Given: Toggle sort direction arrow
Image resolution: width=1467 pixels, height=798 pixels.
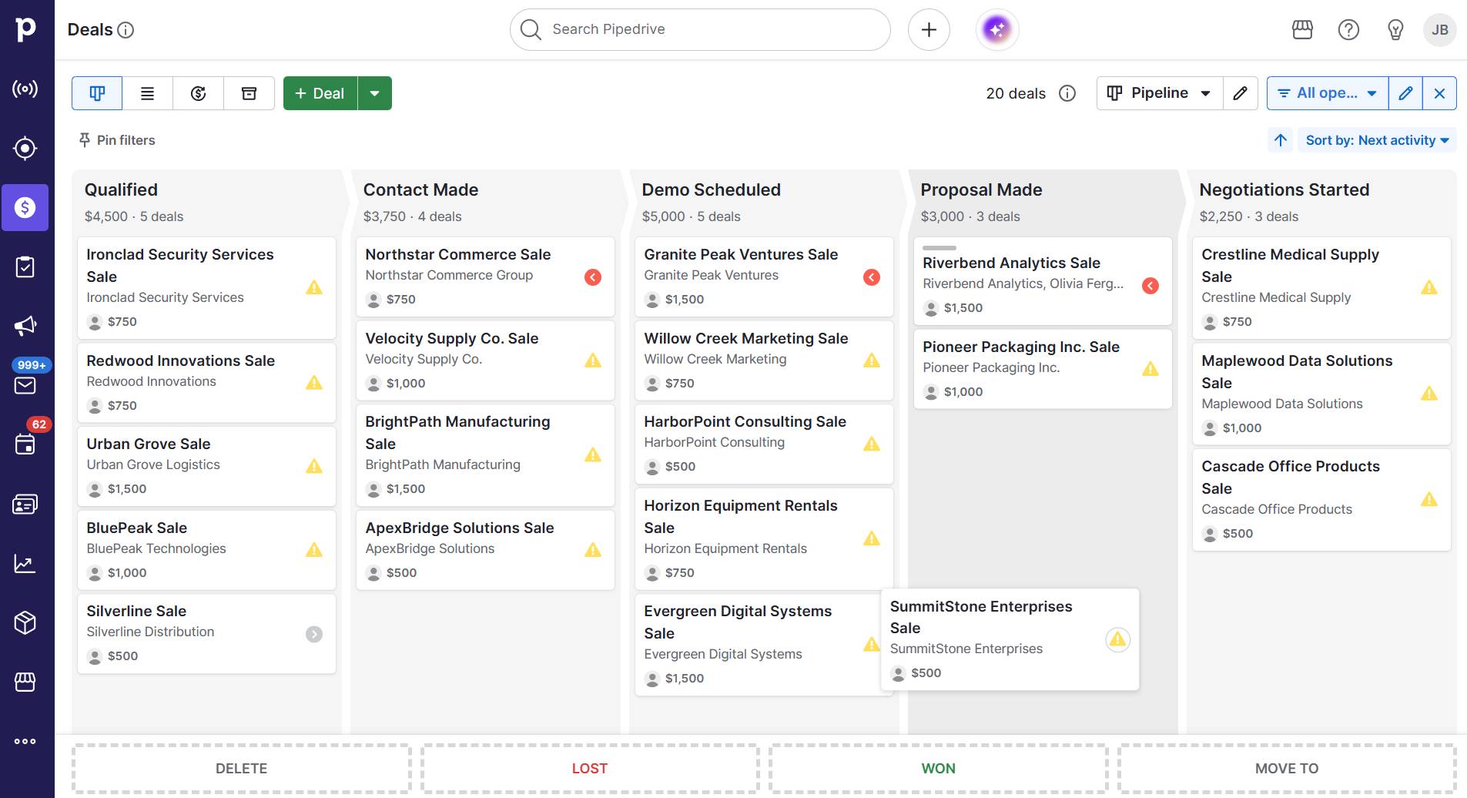Looking at the screenshot, I should pos(1281,140).
